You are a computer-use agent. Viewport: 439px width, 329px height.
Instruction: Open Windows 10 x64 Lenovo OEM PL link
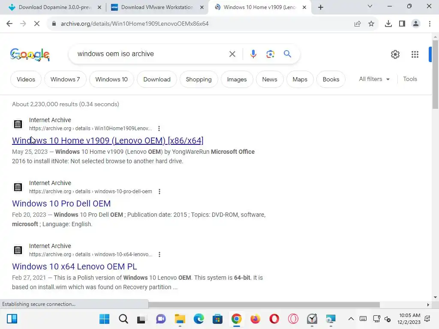tap(75, 266)
